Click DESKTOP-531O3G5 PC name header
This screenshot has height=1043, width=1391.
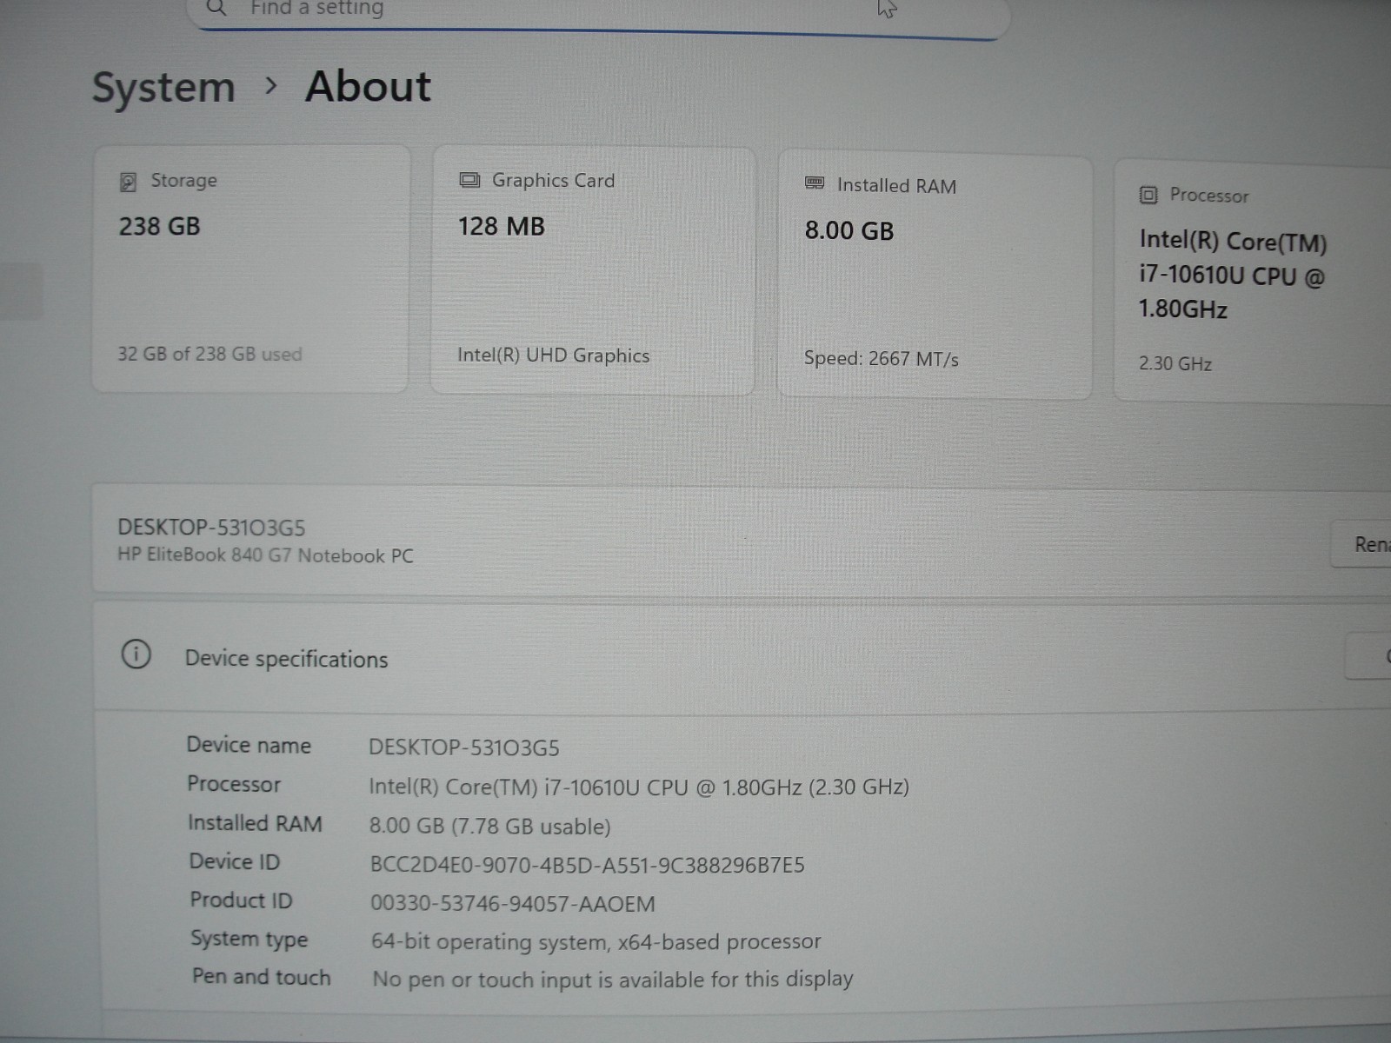click(211, 528)
